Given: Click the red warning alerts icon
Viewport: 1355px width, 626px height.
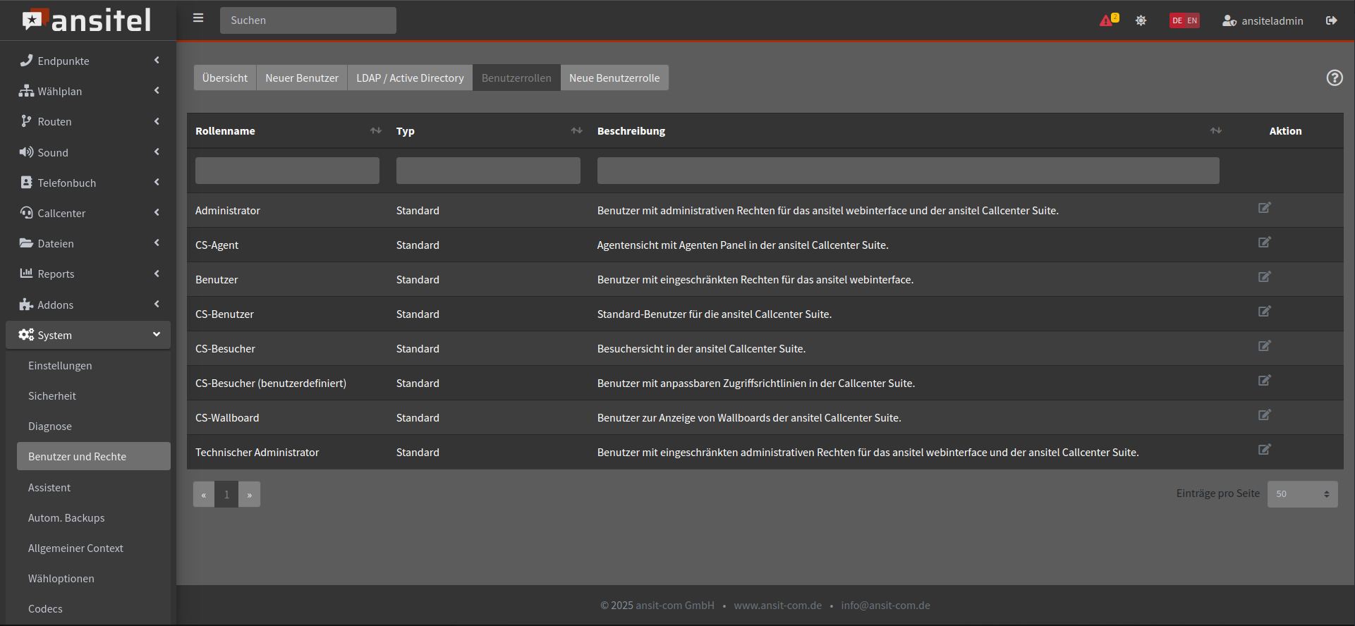Looking at the screenshot, I should coord(1107,20).
